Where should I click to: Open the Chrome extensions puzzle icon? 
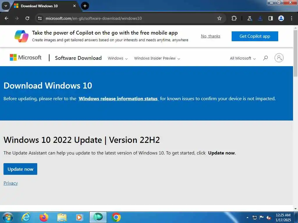click(x=234, y=18)
